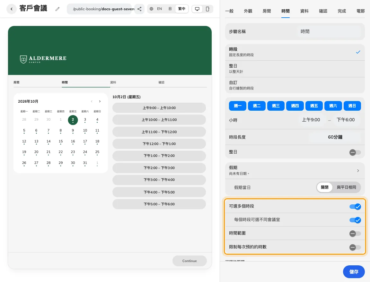The height and width of the screenshot is (282, 370).
Task: Toggle the 整日 switch under 時段長度
Action: click(x=355, y=152)
